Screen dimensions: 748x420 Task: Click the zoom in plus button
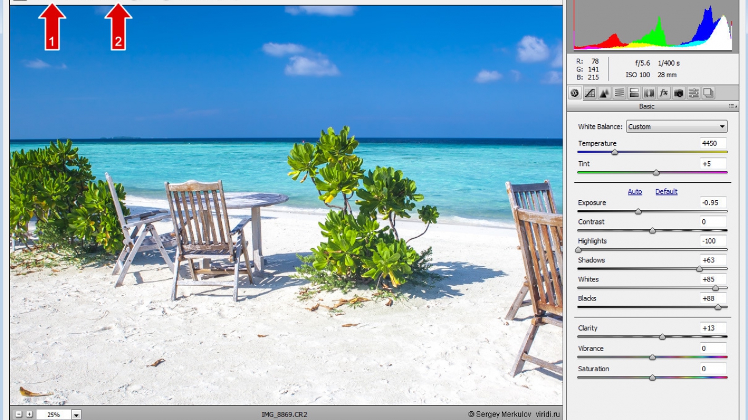coord(29,414)
